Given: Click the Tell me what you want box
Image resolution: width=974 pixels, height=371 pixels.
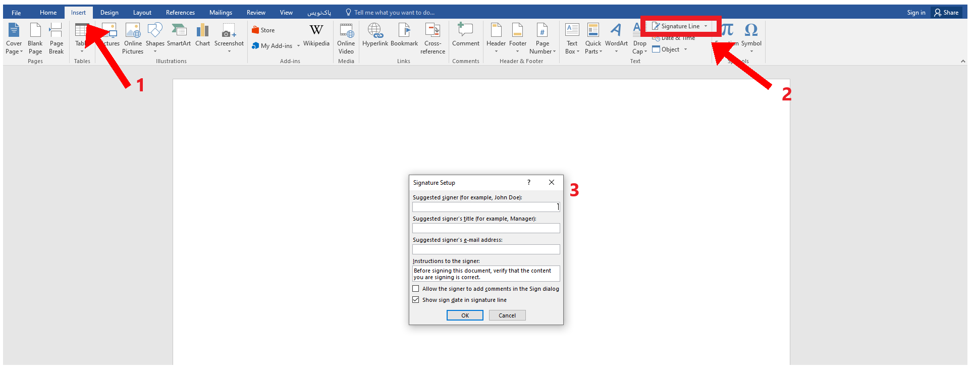Looking at the screenshot, I should tap(390, 13).
